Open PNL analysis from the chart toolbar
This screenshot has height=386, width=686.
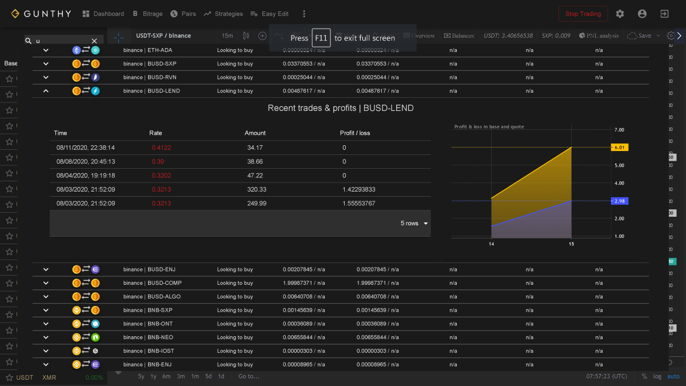[599, 35]
